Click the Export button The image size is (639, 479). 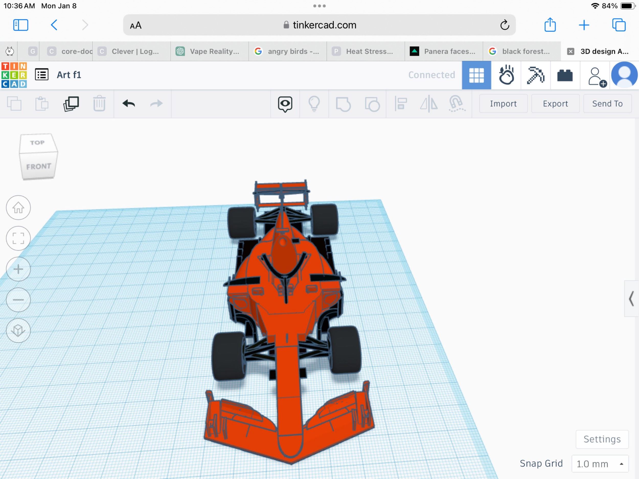click(x=555, y=104)
